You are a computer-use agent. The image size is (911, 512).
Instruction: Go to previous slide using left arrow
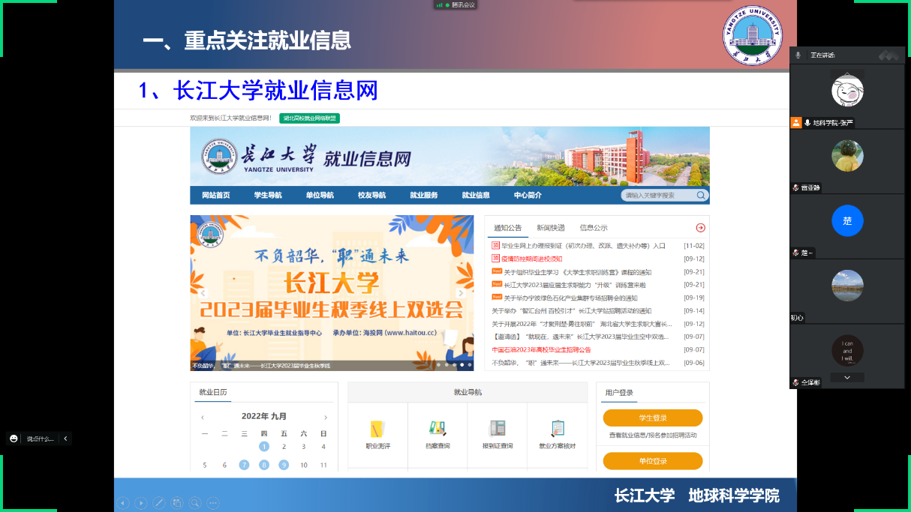point(123,503)
